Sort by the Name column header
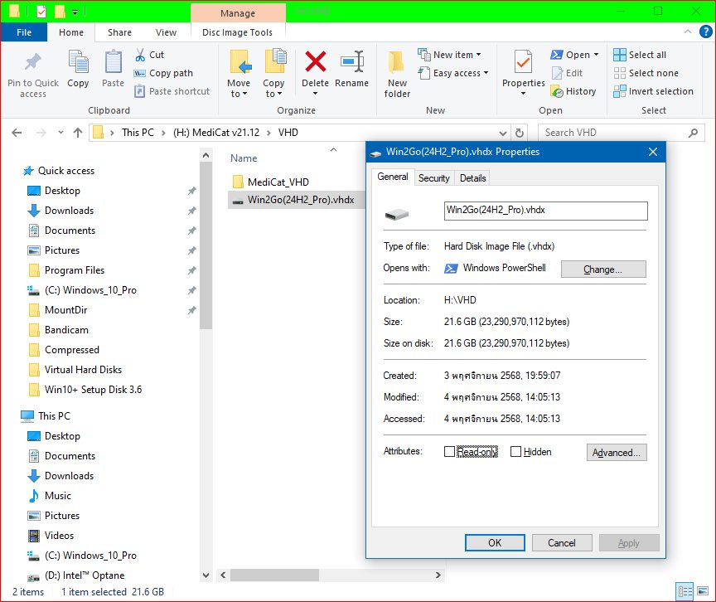 (244, 158)
